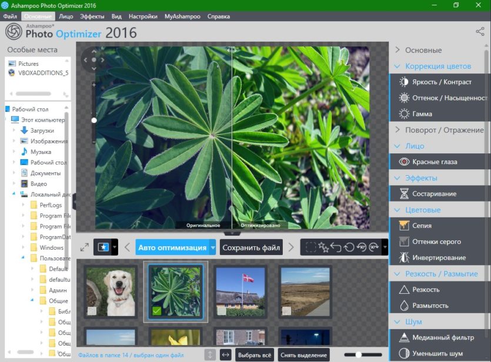Rotate image 90 degrees left icon
This screenshot has width=491, height=362.
tap(362, 247)
